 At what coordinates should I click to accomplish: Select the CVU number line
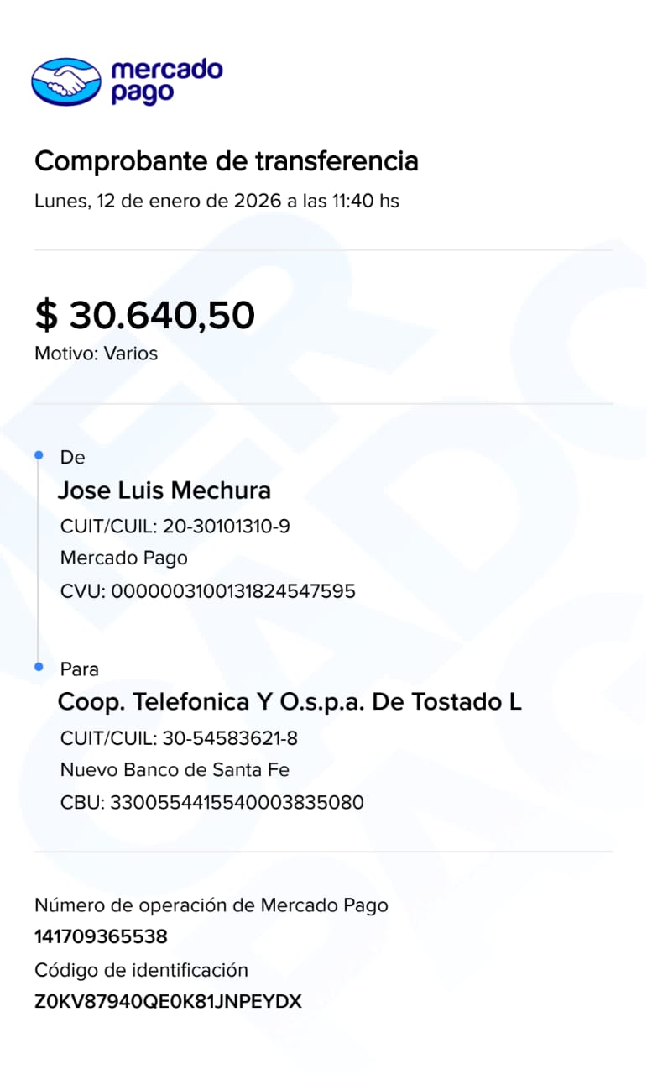pos(208,591)
